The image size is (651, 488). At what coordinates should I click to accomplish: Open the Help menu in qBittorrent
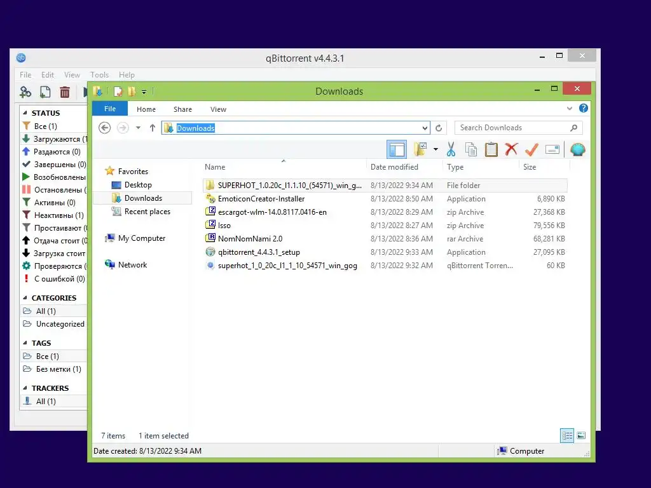click(x=127, y=75)
